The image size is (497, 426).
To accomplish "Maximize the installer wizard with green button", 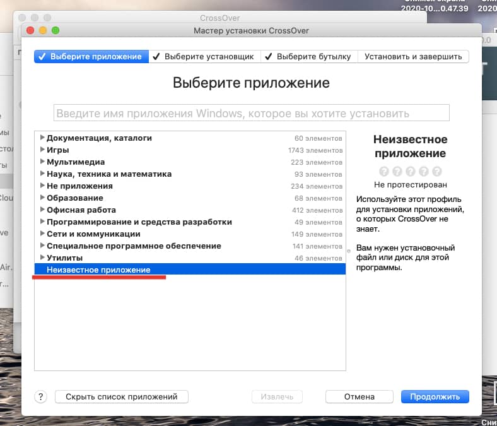I will click(x=56, y=30).
